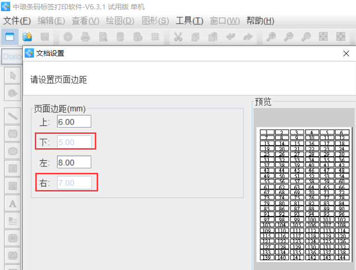
Task: Open document settings gear icon
Action: pyautogui.click(x=68, y=37)
